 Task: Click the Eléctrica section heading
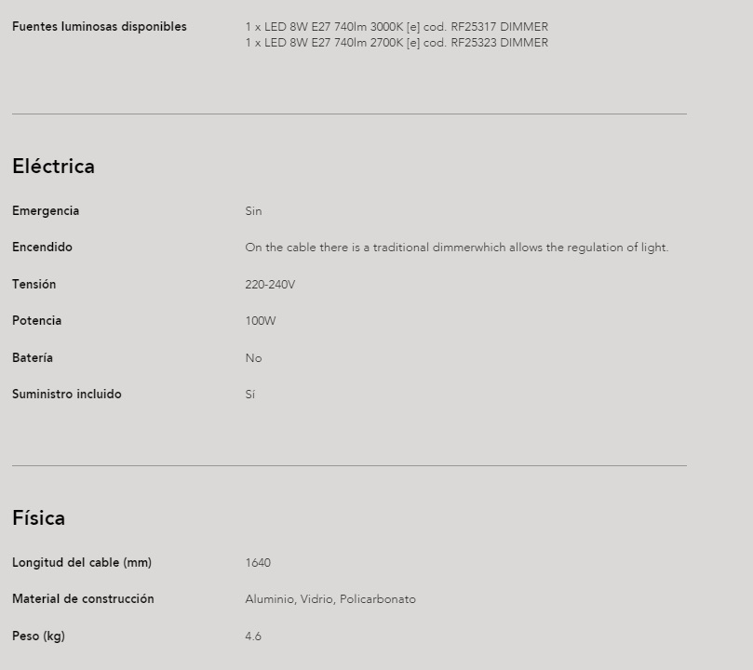[x=53, y=166]
